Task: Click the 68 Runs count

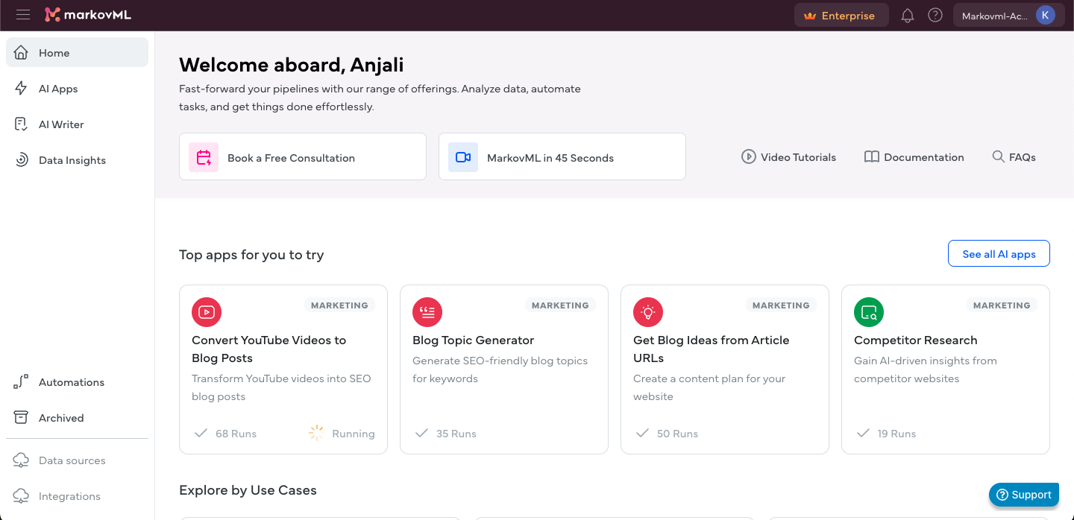Action: click(236, 434)
